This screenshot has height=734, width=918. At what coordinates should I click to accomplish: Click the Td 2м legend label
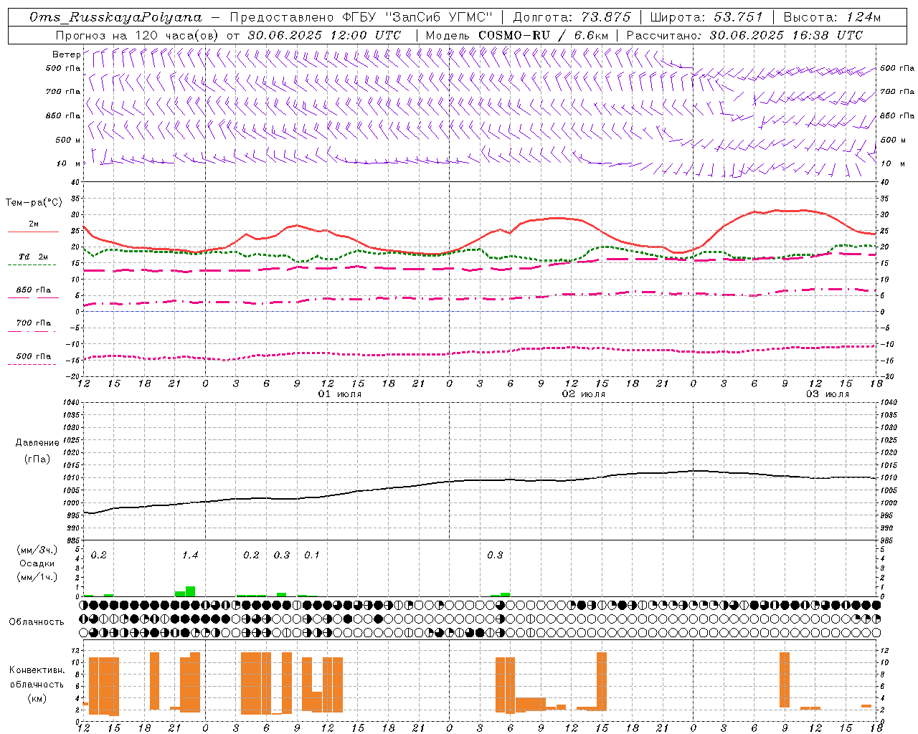[34, 256]
